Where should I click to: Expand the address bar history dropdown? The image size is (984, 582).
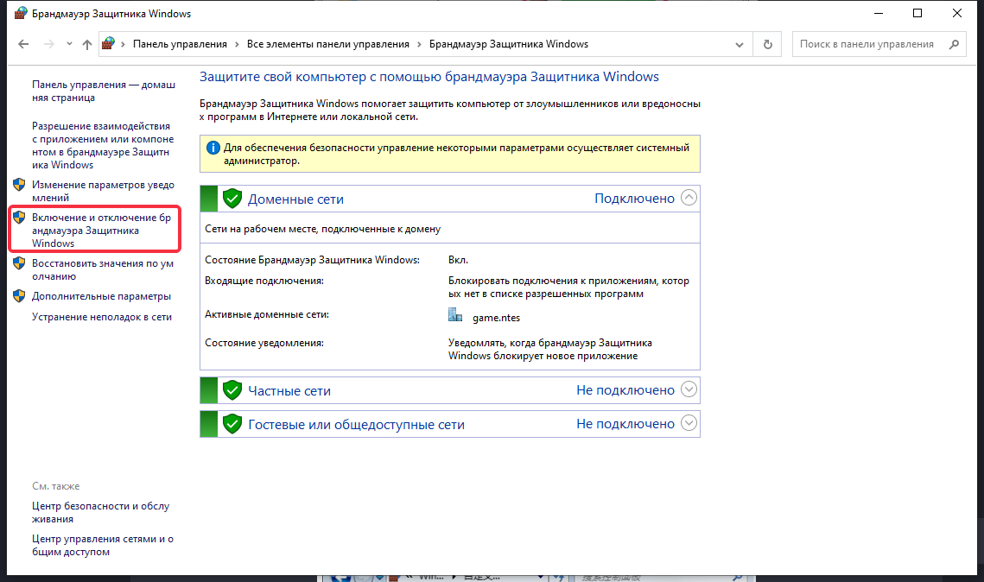click(x=740, y=45)
